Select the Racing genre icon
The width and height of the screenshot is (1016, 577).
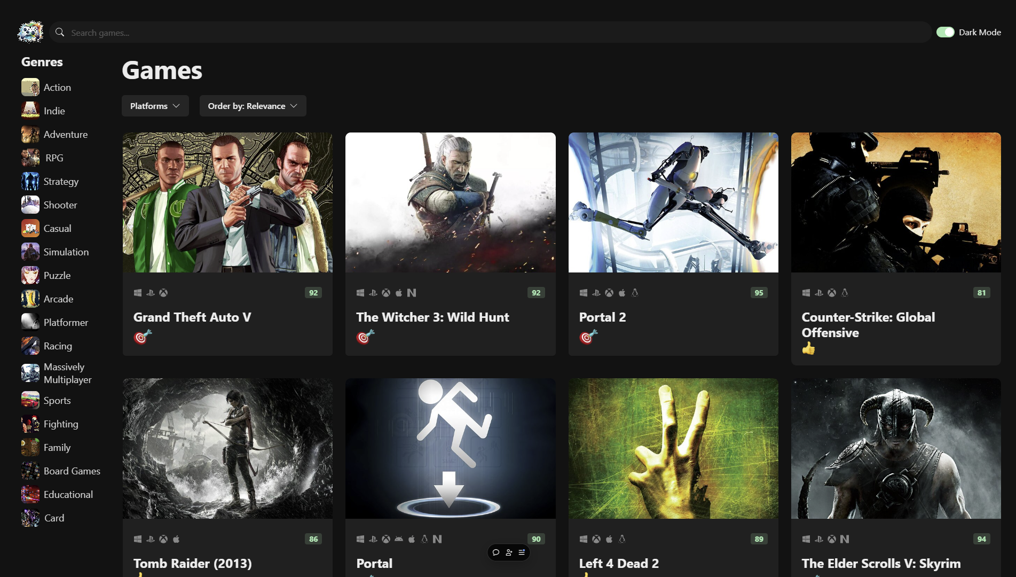pyautogui.click(x=30, y=346)
